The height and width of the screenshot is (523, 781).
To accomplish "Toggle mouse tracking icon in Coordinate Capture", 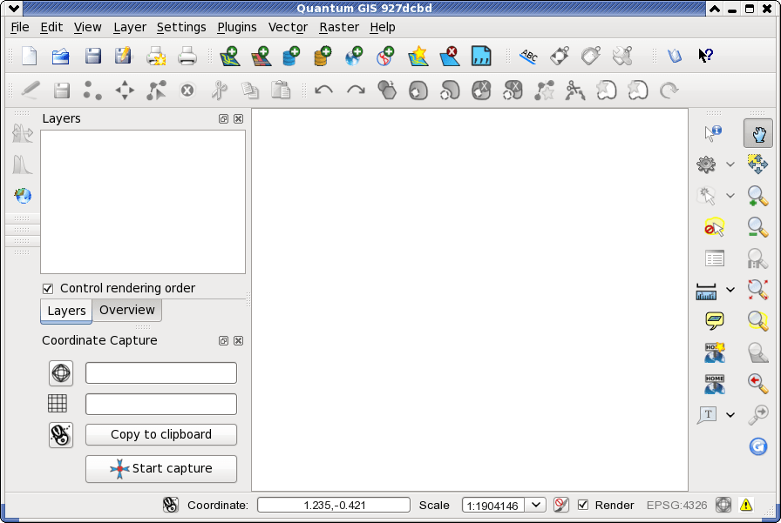I will 61,435.
